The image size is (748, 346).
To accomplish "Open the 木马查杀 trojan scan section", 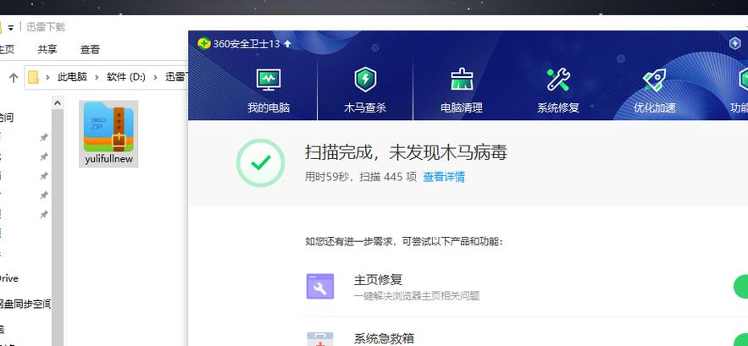I will point(365,90).
